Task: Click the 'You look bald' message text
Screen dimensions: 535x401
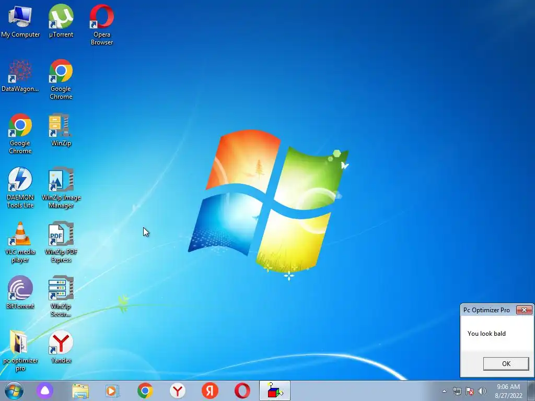Action: coord(486,334)
